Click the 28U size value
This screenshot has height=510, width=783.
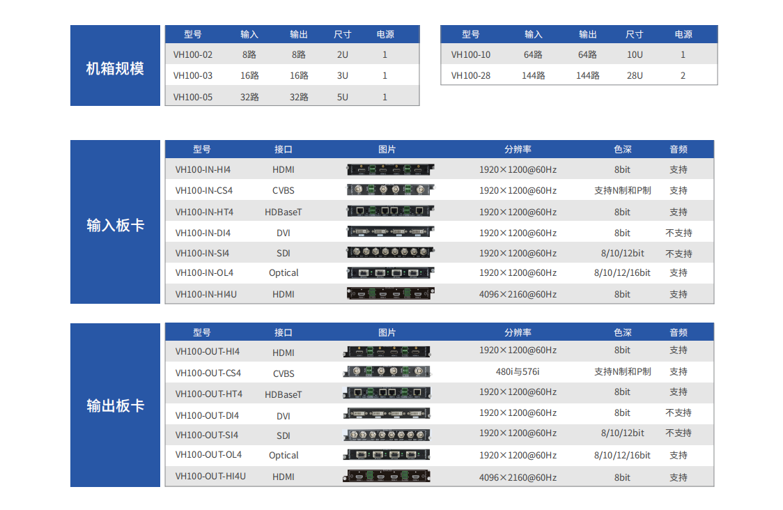[x=634, y=75]
